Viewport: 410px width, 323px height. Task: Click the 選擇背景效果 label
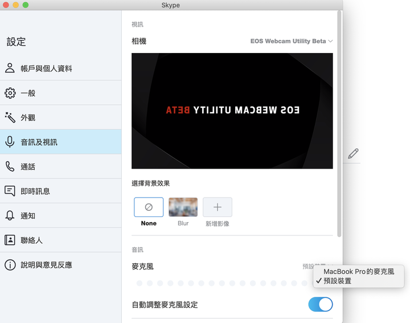[150, 183]
